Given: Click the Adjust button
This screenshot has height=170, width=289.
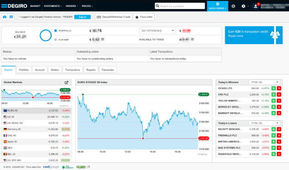Looking at the screenshot, I should pyautogui.click(x=83, y=17).
